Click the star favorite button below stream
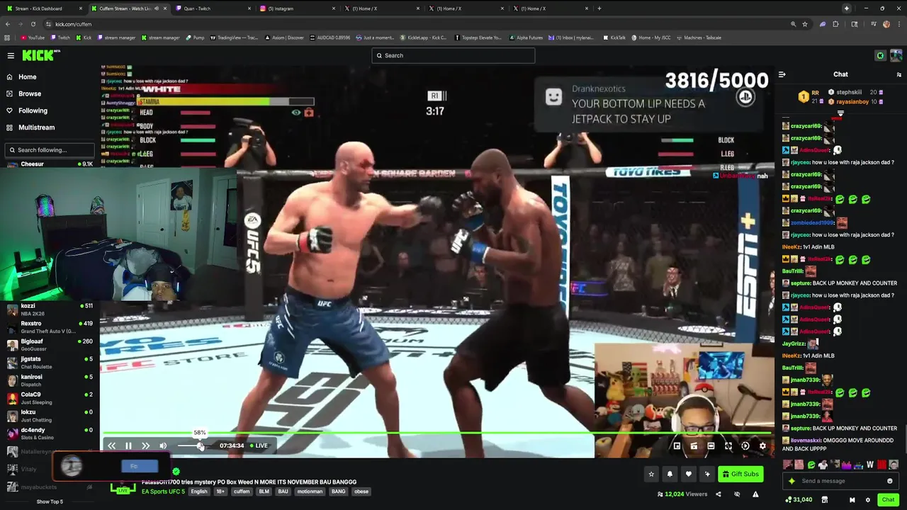 pyautogui.click(x=651, y=474)
